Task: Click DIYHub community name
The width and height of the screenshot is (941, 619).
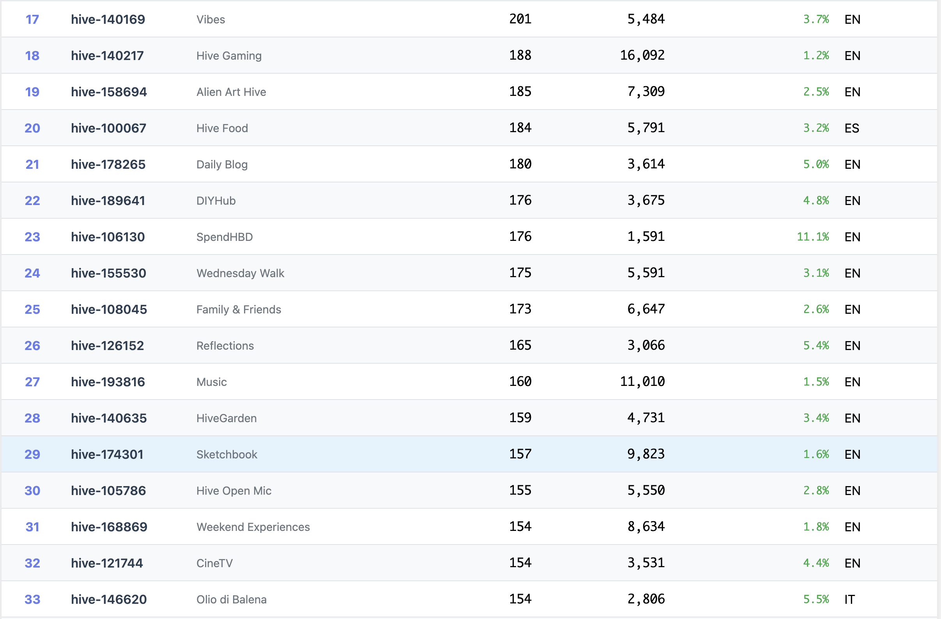Action: coord(216,201)
